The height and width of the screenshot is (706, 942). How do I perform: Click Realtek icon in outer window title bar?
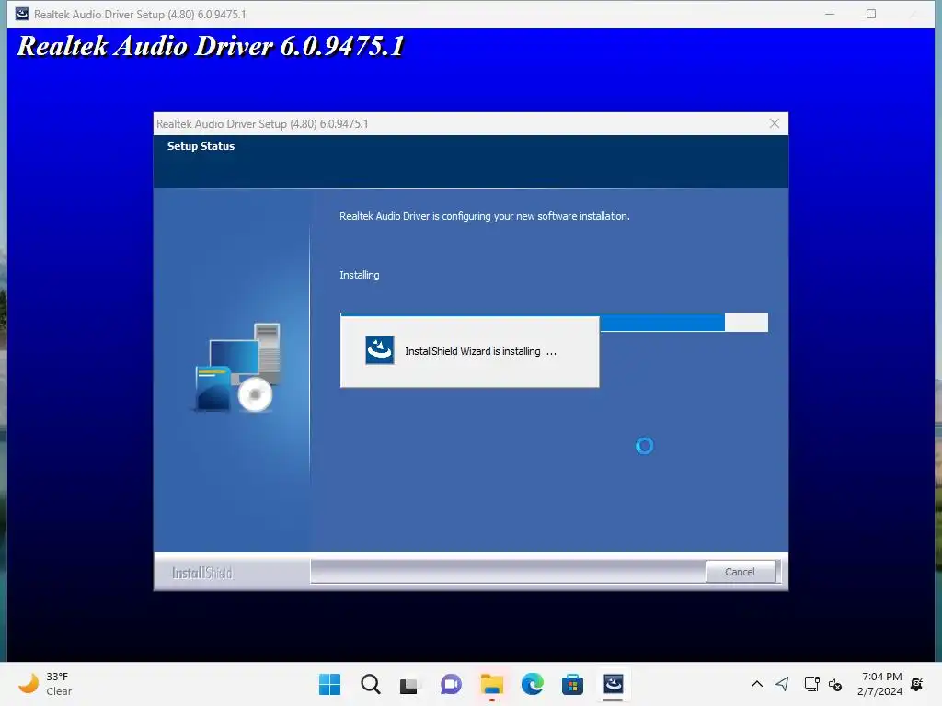22,14
